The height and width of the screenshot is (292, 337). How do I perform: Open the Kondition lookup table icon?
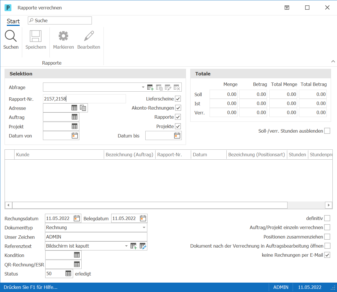77,255
